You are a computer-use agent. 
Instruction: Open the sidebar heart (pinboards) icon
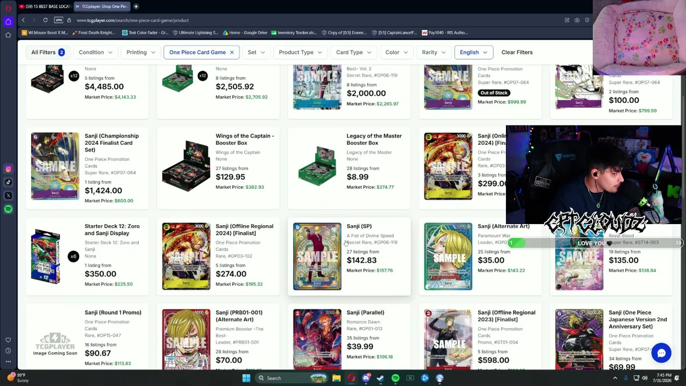[8, 340]
